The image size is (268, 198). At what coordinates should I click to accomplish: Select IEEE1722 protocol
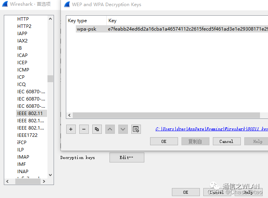click(27, 135)
